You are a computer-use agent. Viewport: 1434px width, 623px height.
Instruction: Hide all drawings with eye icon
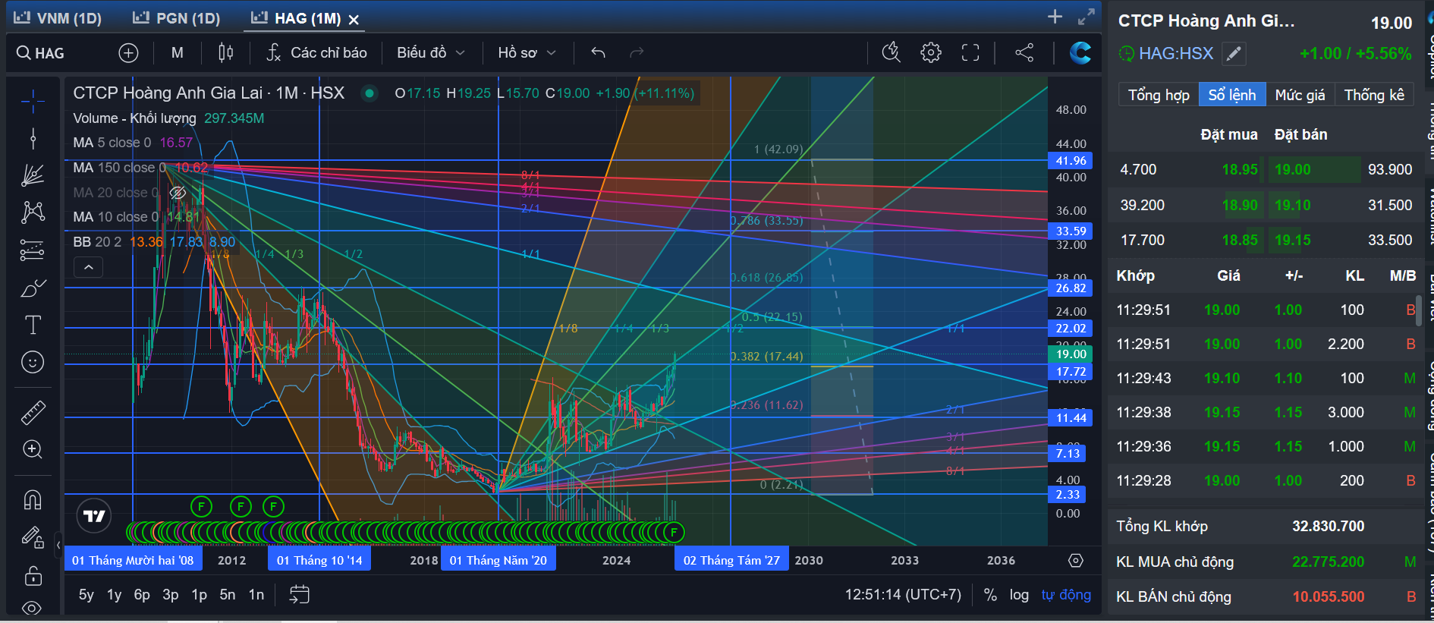coord(33,608)
